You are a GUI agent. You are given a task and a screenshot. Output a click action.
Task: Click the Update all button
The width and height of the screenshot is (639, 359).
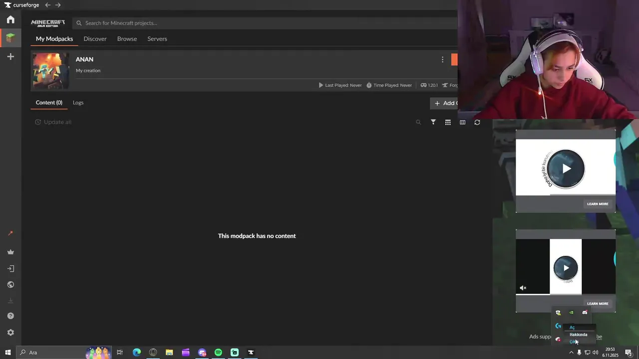click(53, 122)
